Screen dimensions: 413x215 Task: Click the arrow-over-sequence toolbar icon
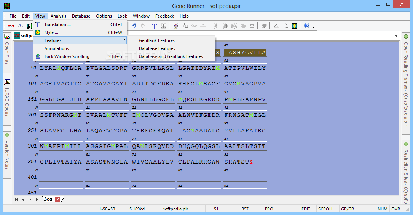[x=194, y=26]
